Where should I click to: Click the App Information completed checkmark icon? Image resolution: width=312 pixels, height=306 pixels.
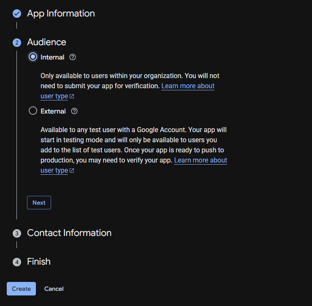pyautogui.click(x=17, y=14)
